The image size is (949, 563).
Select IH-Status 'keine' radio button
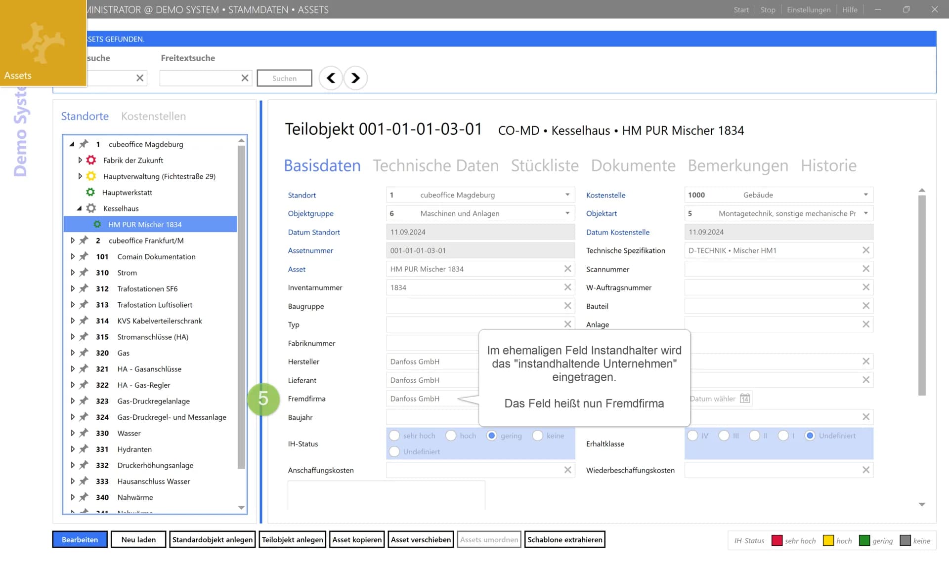coord(538,436)
